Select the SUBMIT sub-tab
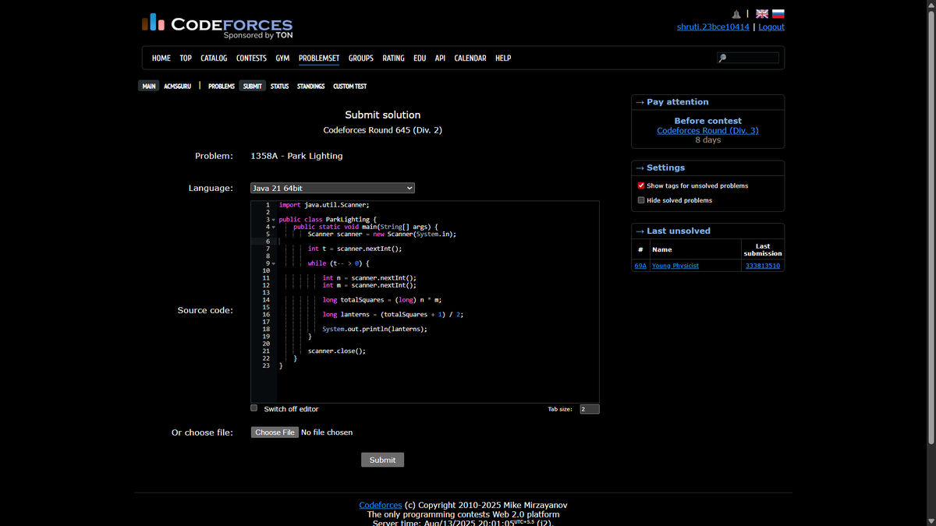 coord(253,86)
